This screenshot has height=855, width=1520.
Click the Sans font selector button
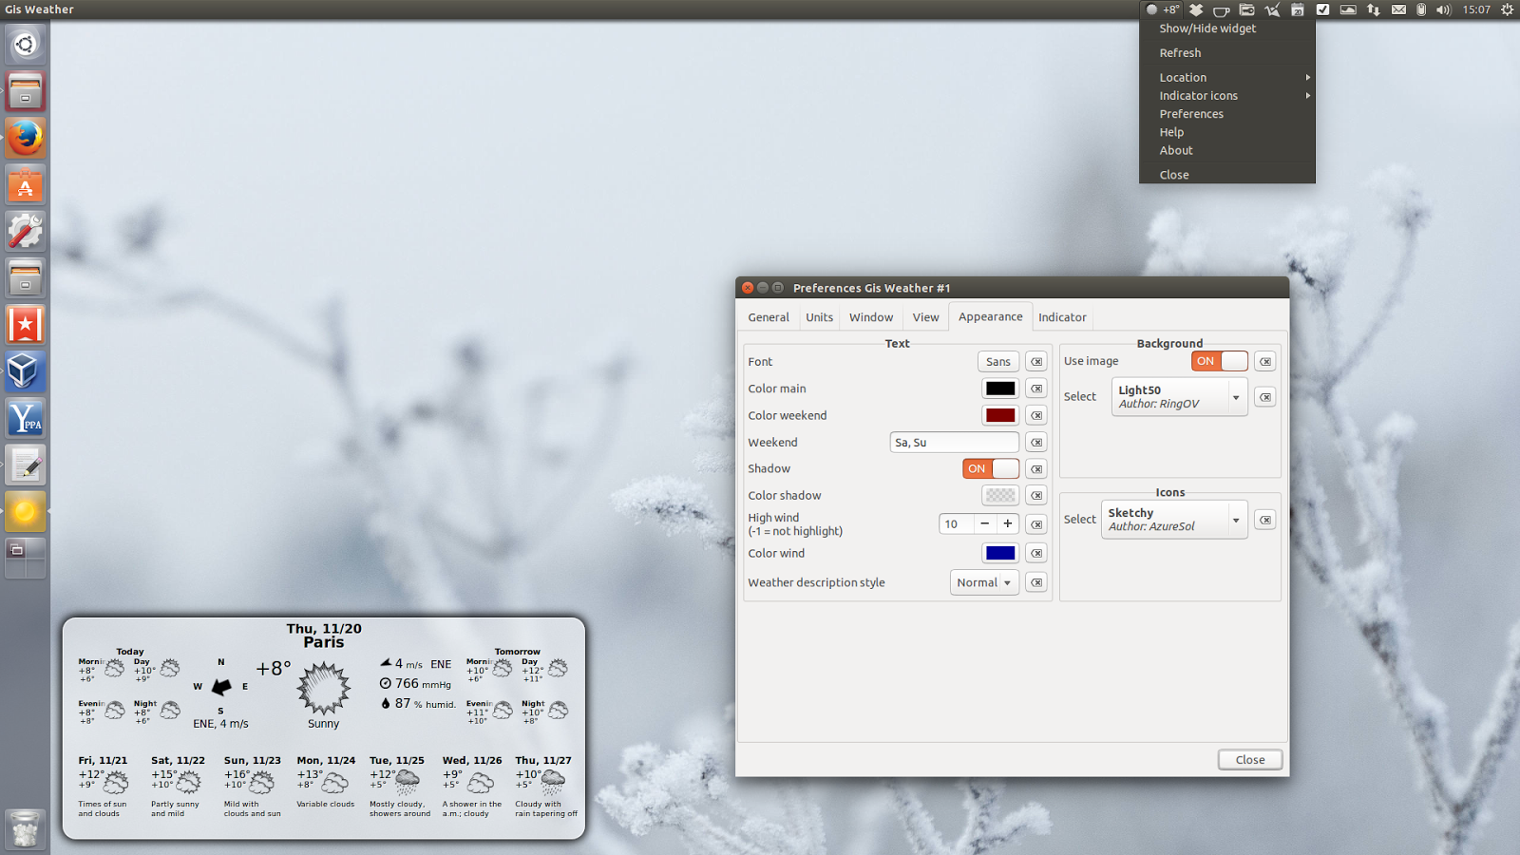click(998, 361)
